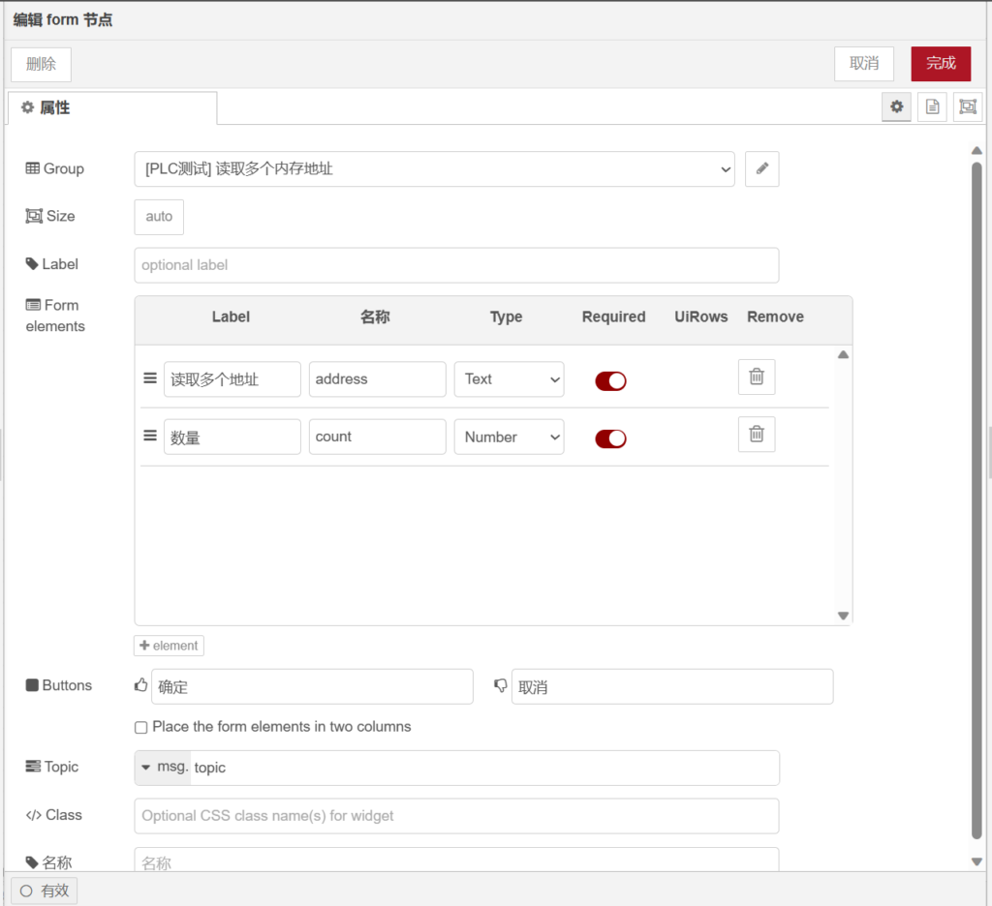
Task: Open Type dropdown showing Text
Action: click(509, 379)
